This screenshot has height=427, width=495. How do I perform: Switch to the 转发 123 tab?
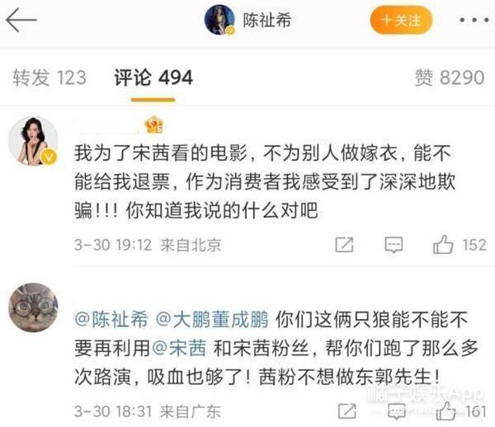coord(49,77)
